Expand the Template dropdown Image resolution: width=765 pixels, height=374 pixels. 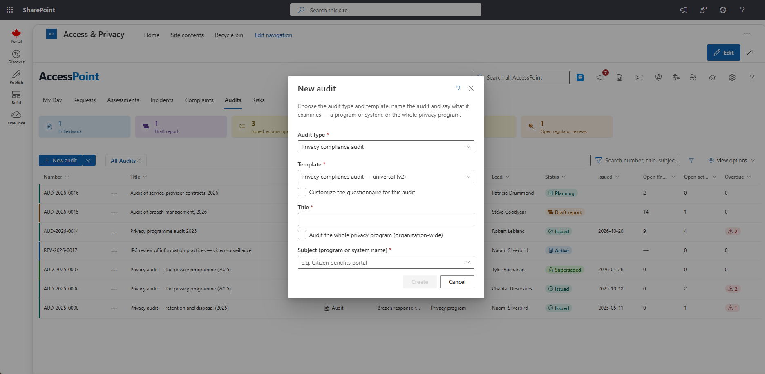pyautogui.click(x=386, y=177)
